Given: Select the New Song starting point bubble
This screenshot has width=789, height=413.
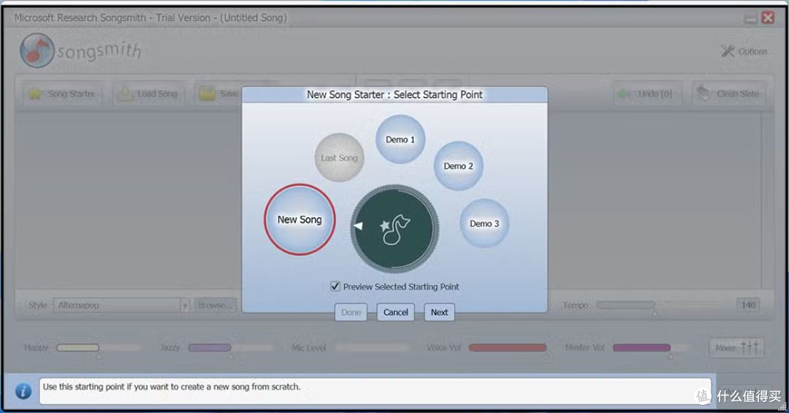Looking at the screenshot, I should click(x=300, y=219).
